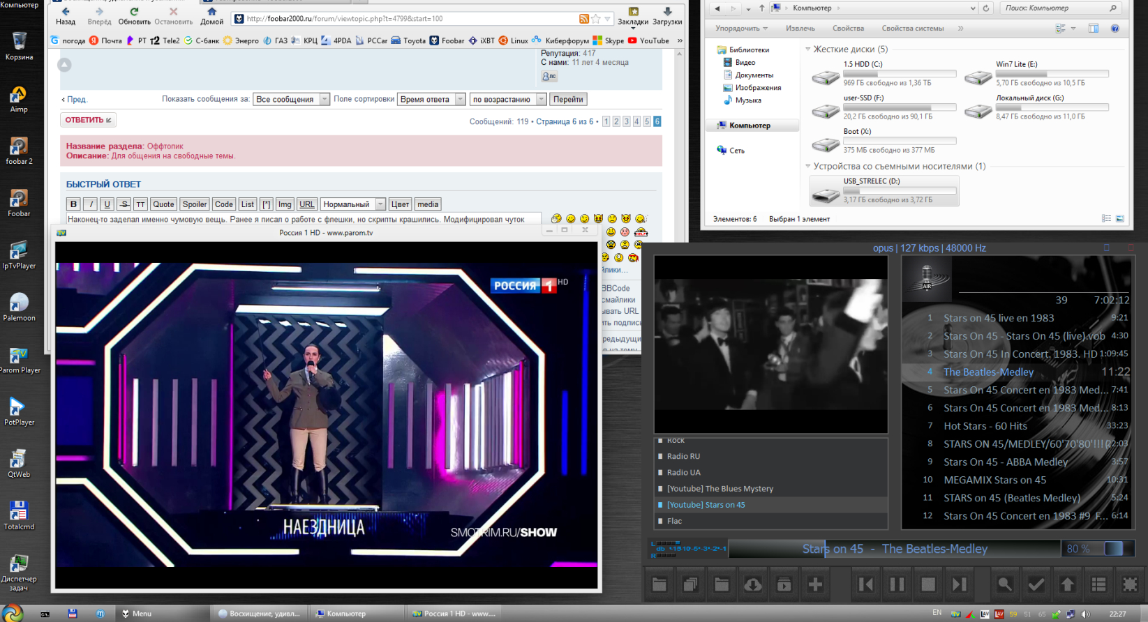Go to the Home (Домой) page
This screenshot has width=1148, height=622.
(211, 15)
